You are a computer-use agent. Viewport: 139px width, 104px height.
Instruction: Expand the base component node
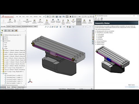[x=1, y=50]
